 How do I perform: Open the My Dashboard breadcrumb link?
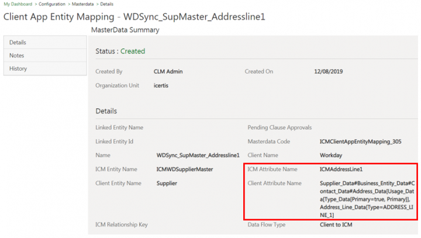click(x=18, y=4)
